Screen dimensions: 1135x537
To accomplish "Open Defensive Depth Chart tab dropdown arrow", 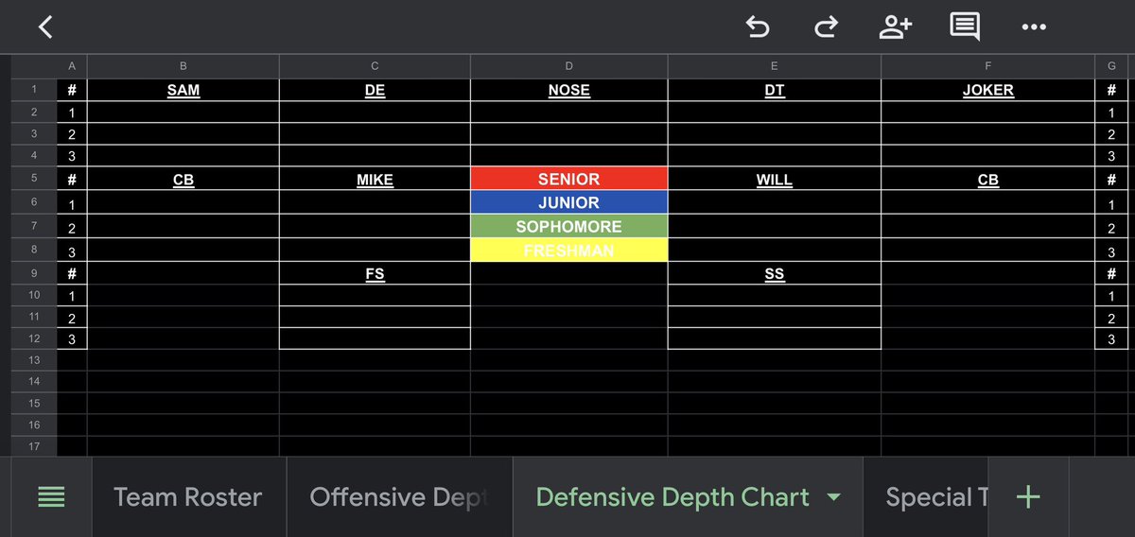I will (x=833, y=497).
